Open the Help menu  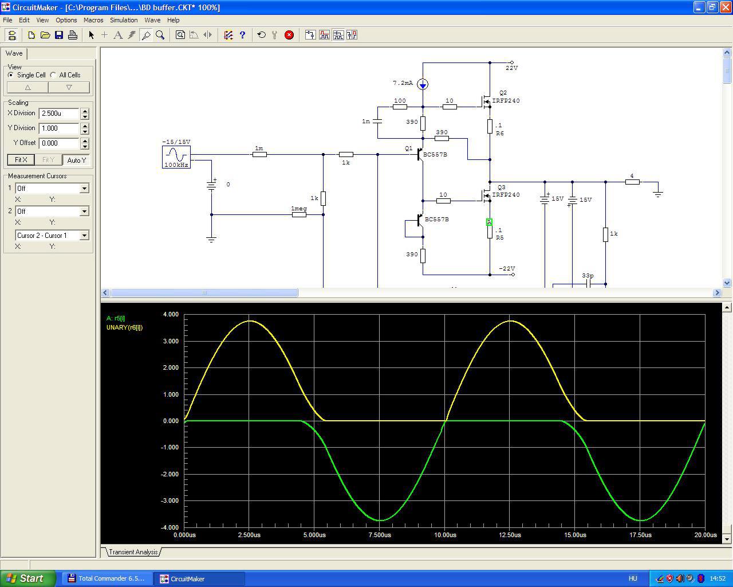click(x=173, y=20)
